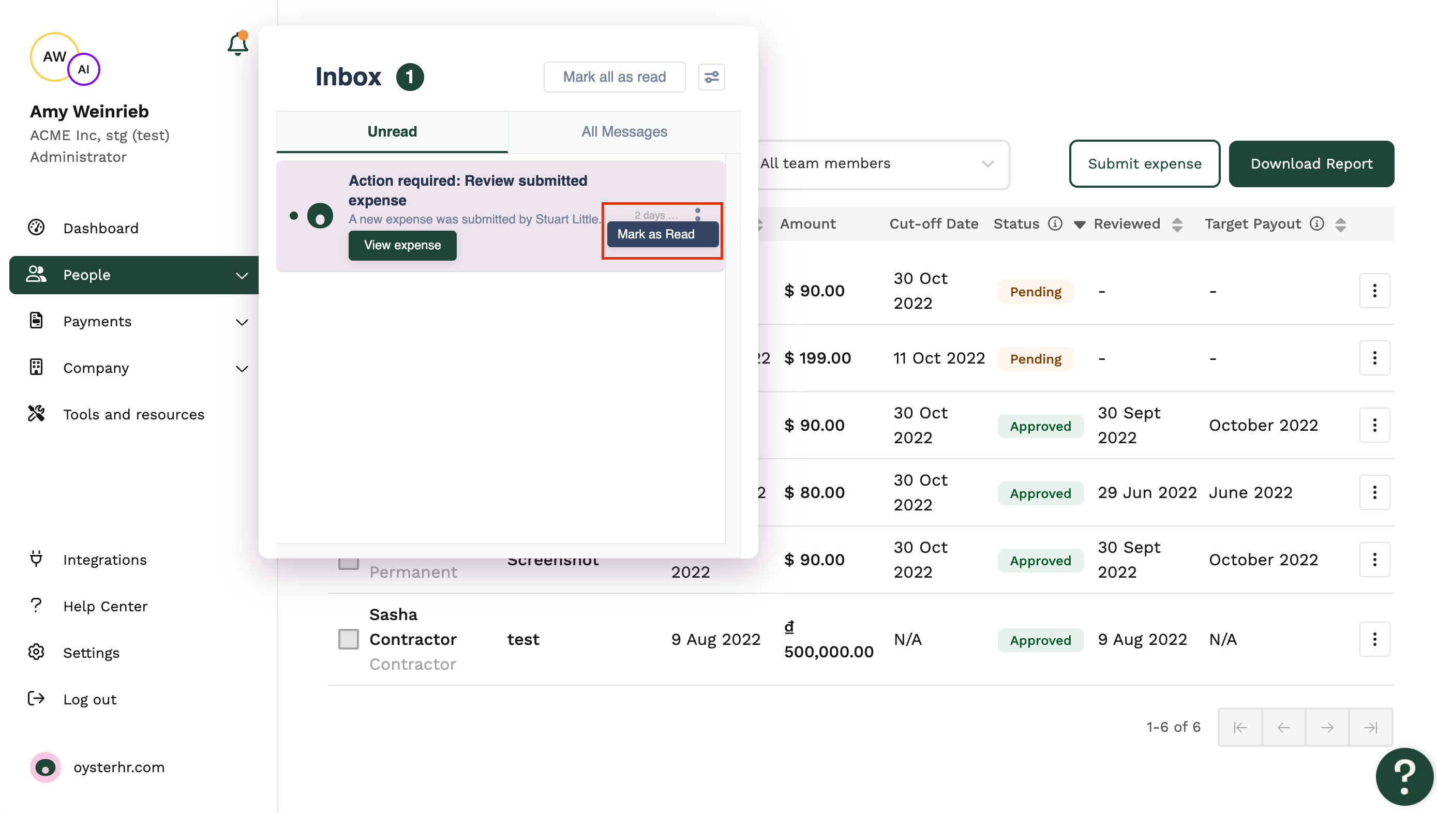Click the Log out arrow icon

coord(36,699)
